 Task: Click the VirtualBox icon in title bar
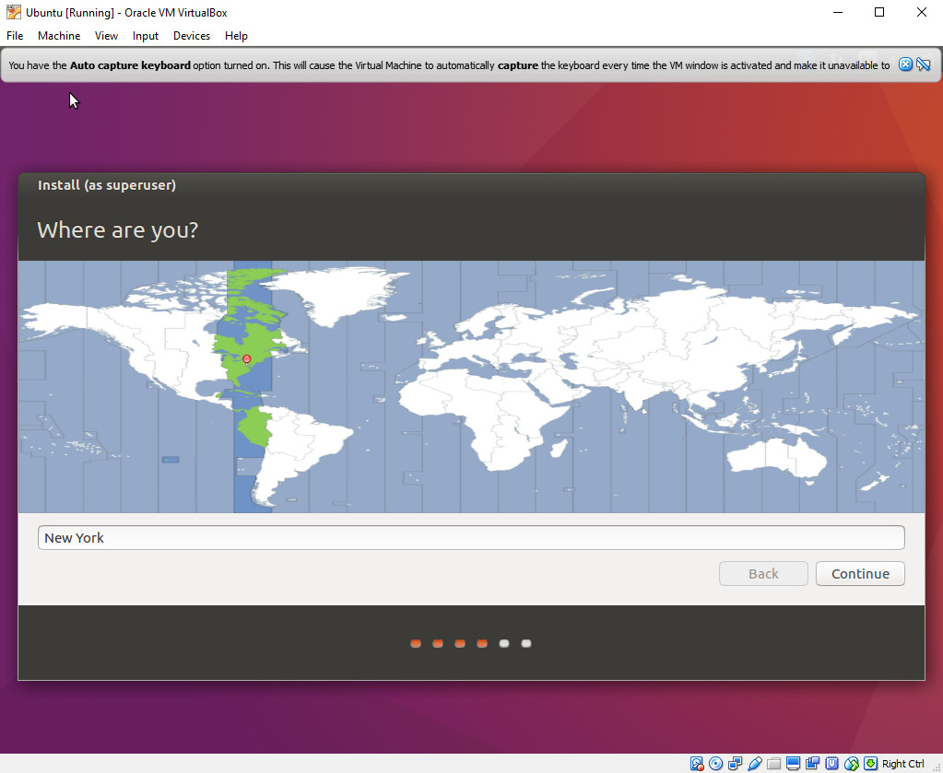pyautogui.click(x=13, y=12)
